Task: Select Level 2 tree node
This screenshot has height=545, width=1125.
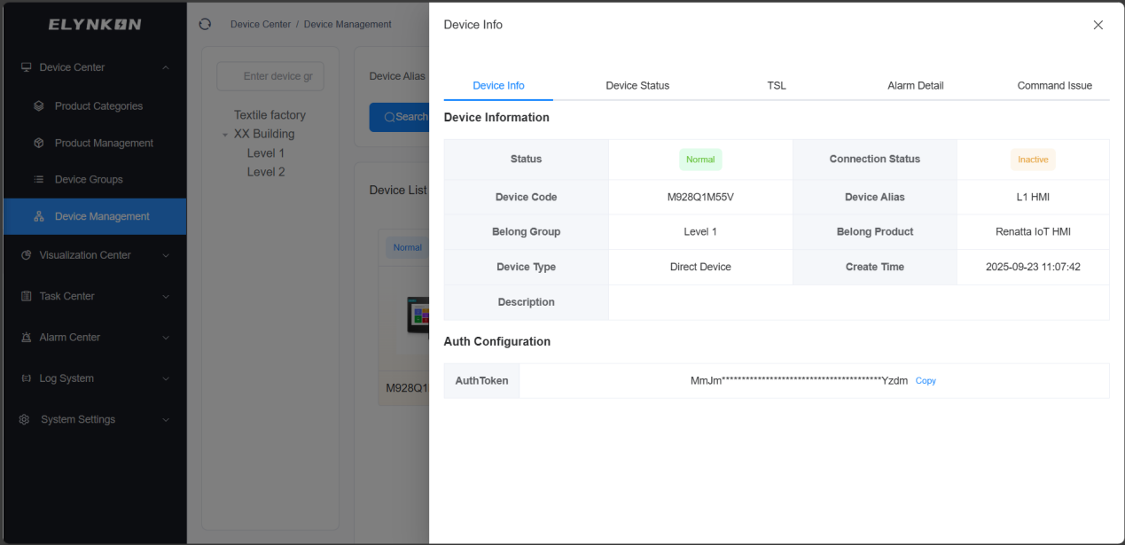Action: pyautogui.click(x=266, y=172)
